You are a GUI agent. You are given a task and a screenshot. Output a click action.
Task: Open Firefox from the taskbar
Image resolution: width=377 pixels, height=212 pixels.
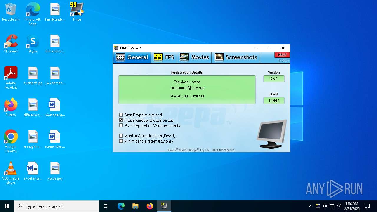click(x=150, y=206)
